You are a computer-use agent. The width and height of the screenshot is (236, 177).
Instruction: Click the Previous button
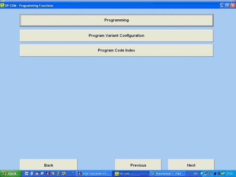[x=138, y=165]
